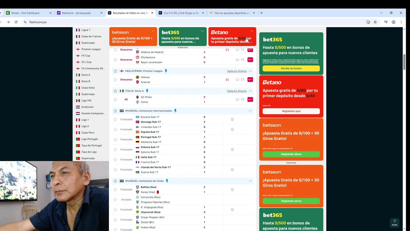
Task: Open Keuken Kampioen in the sidebar
Action: pyautogui.click(x=93, y=113)
